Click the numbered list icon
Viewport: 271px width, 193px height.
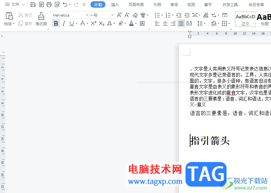click(x=168, y=15)
